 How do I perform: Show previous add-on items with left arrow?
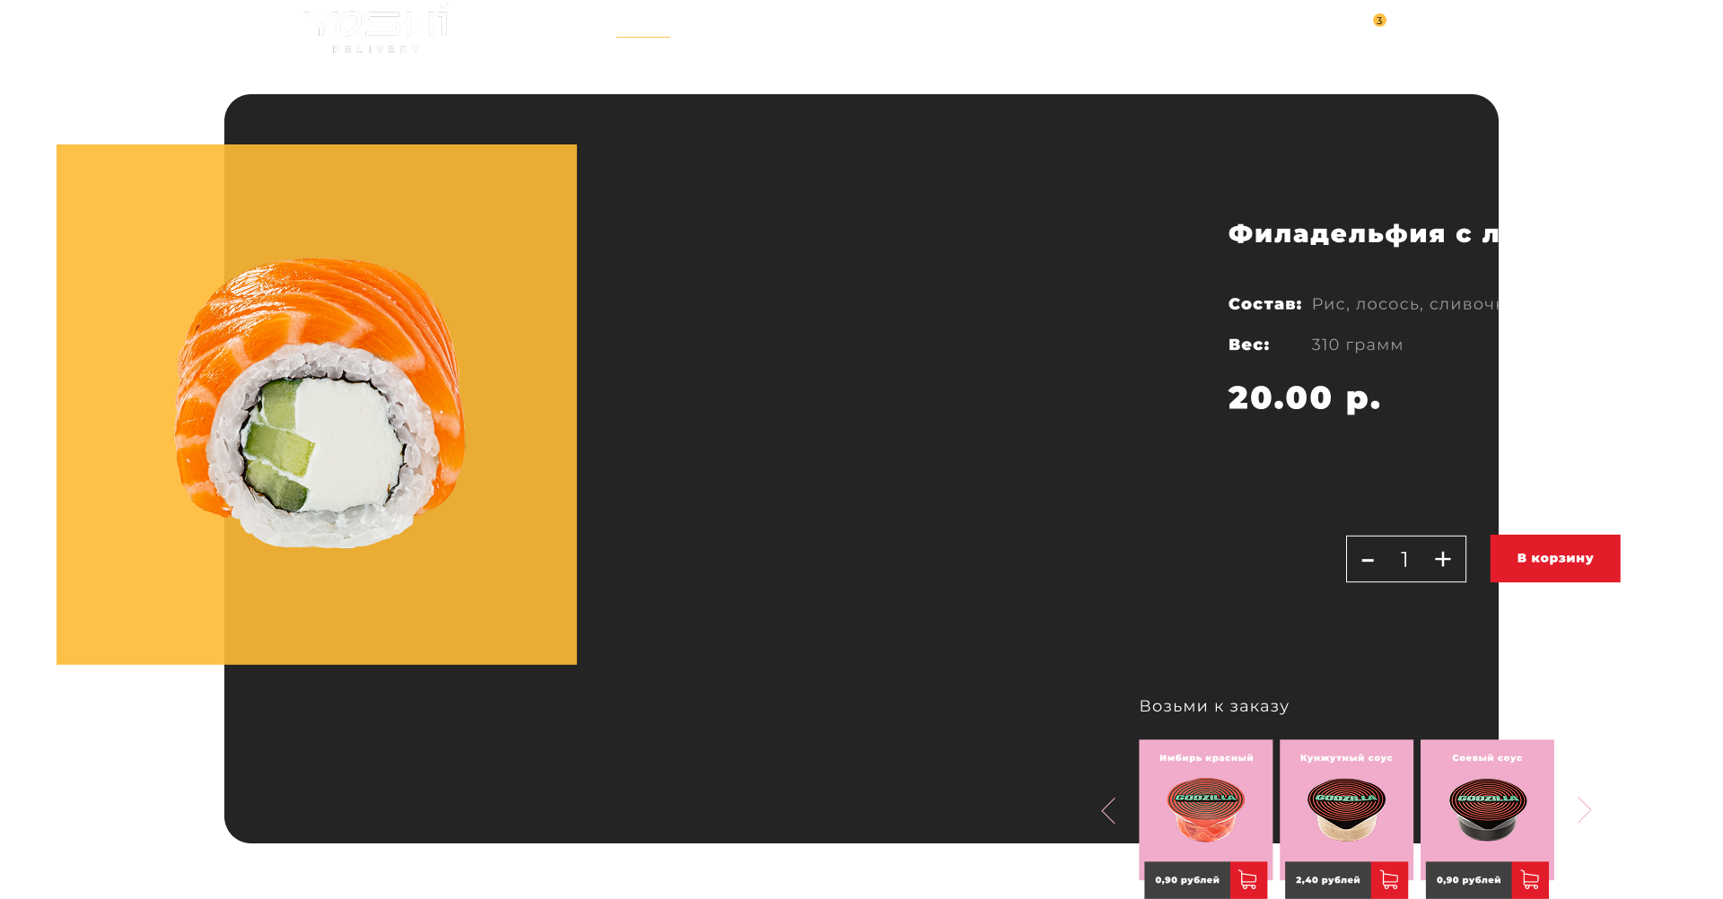1108,811
